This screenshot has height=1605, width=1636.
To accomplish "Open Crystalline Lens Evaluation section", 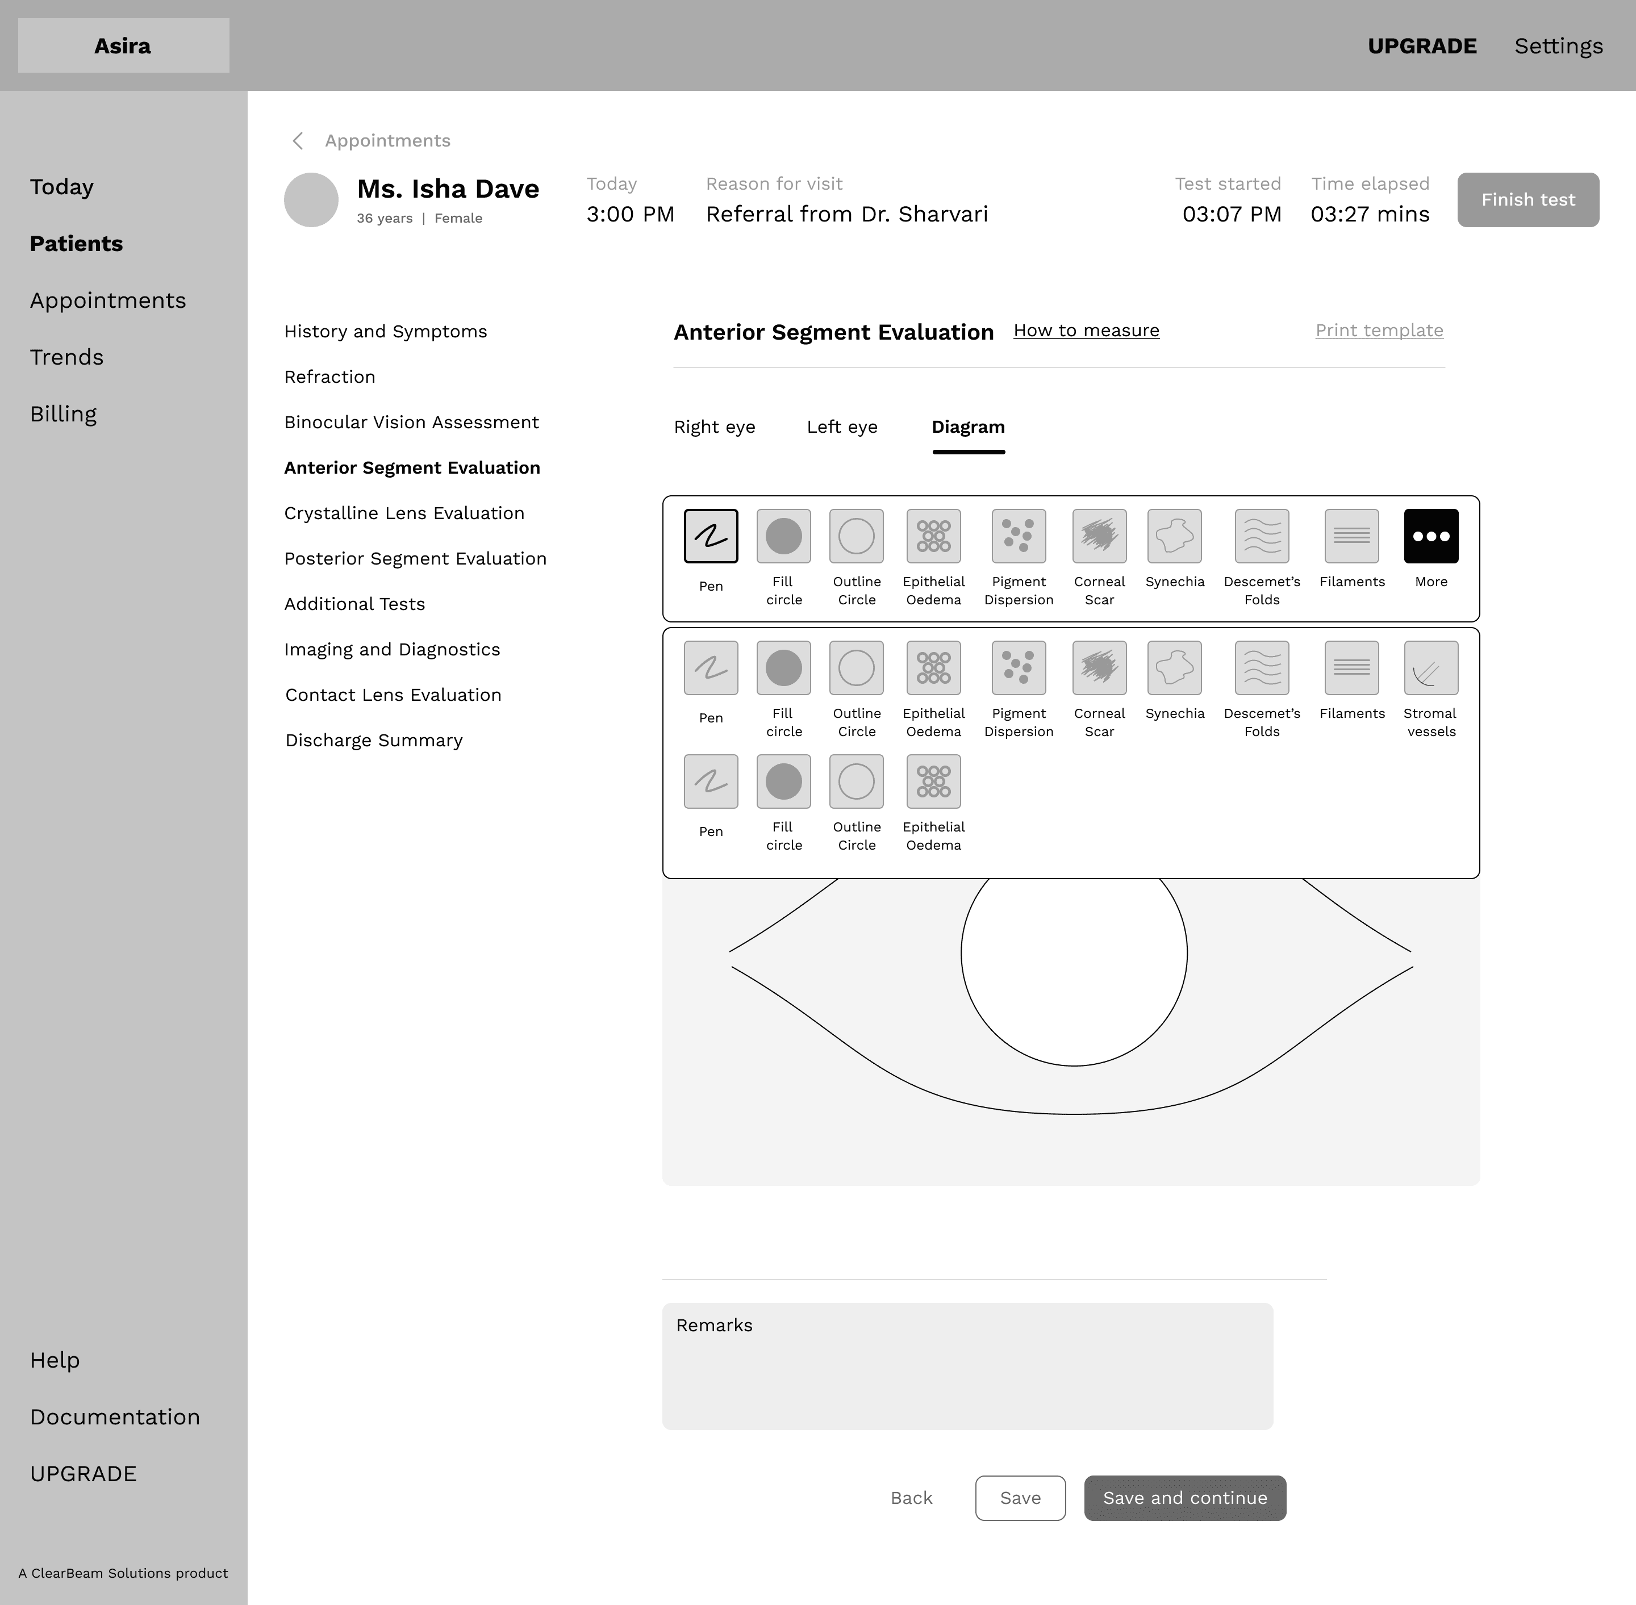I will [404, 513].
